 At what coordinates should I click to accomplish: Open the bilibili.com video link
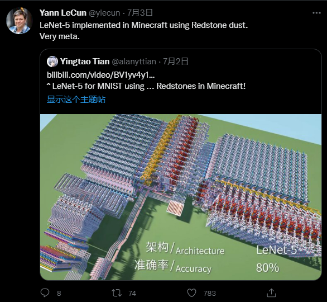(x=101, y=75)
